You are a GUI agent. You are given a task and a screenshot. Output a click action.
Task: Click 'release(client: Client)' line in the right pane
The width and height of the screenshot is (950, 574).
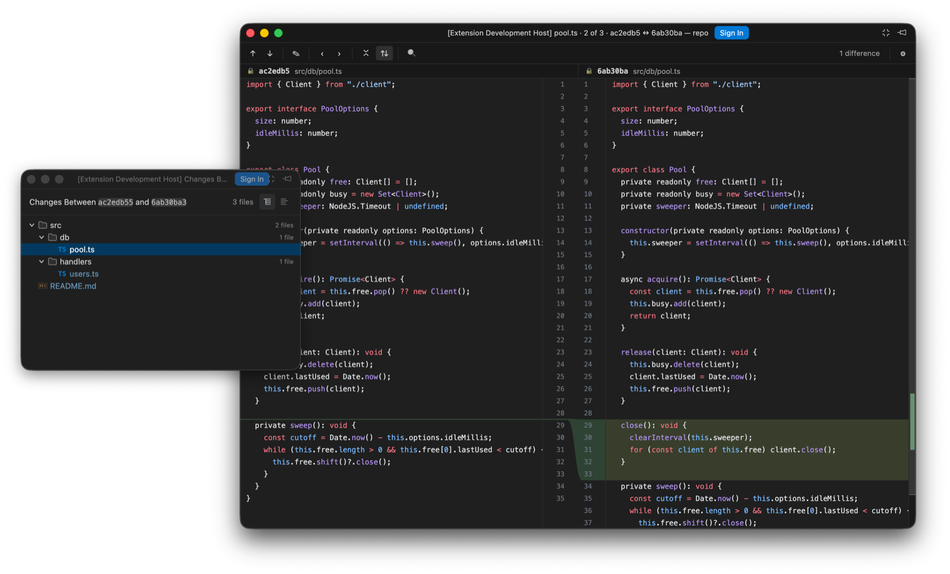[x=689, y=352]
